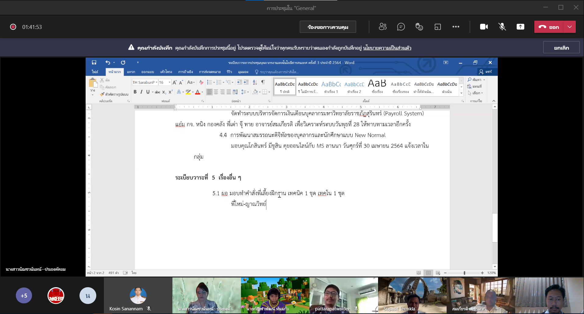This screenshot has height=314, width=584.
Task: Open the participants panel in Teams
Action: pyautogui.click(x=383, y=27)
